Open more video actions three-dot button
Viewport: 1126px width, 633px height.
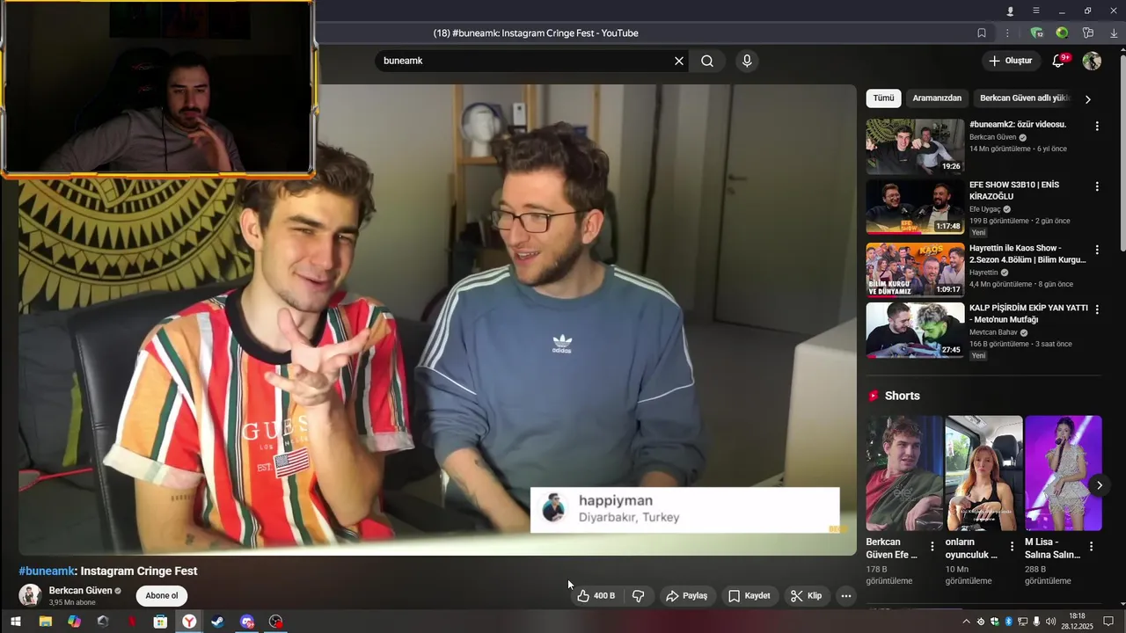point(845,595)
